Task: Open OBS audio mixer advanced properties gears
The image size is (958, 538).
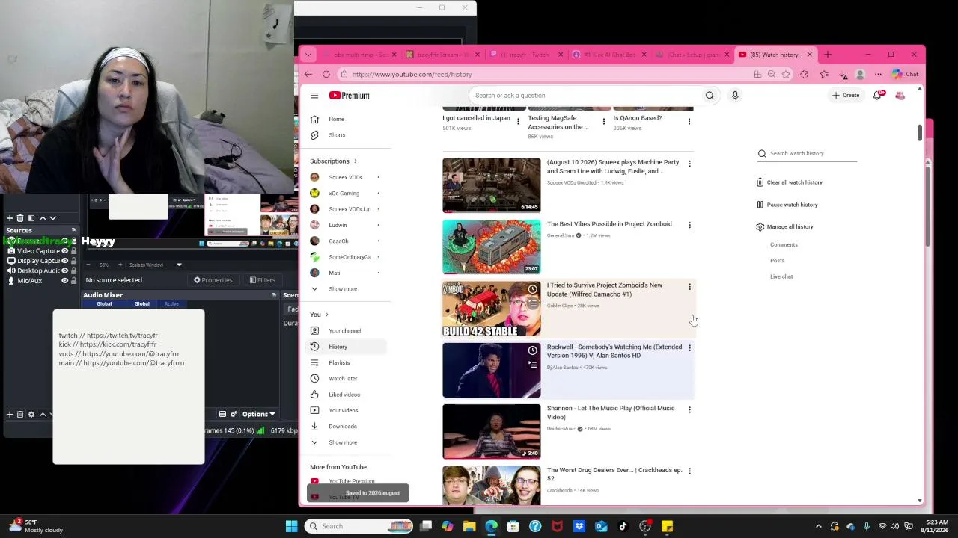Action: tap(234, 414)
